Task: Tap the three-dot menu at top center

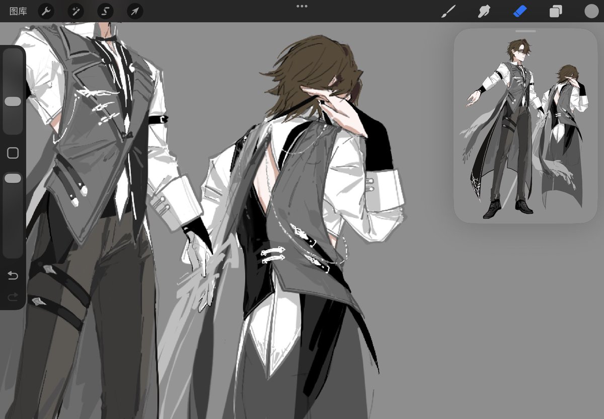Action: pos(302,7)
